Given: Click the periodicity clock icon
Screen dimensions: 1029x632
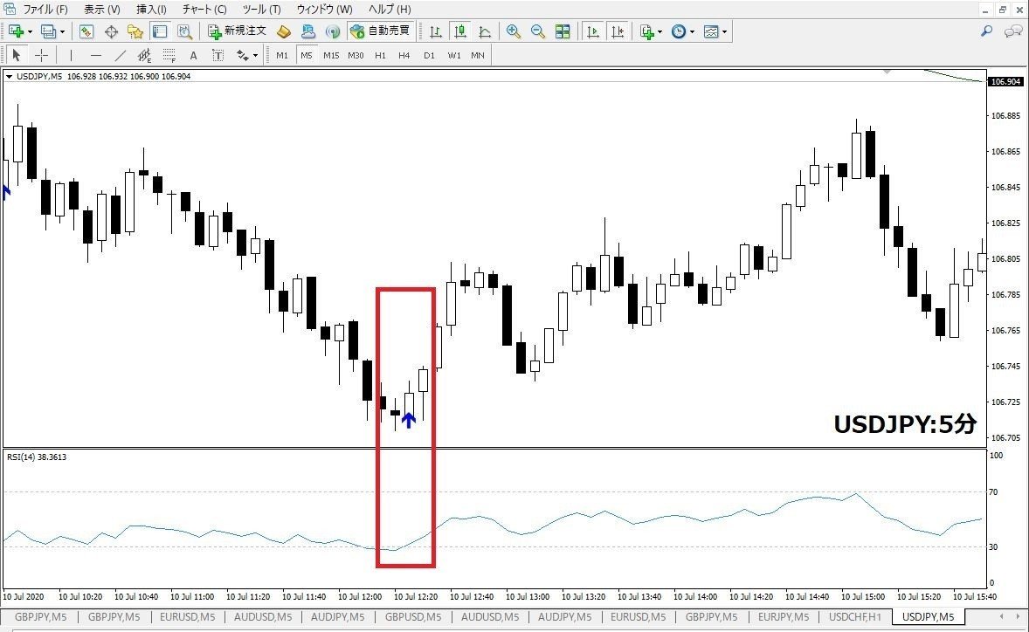Looking at the screenshot, I should pos(679,31).
